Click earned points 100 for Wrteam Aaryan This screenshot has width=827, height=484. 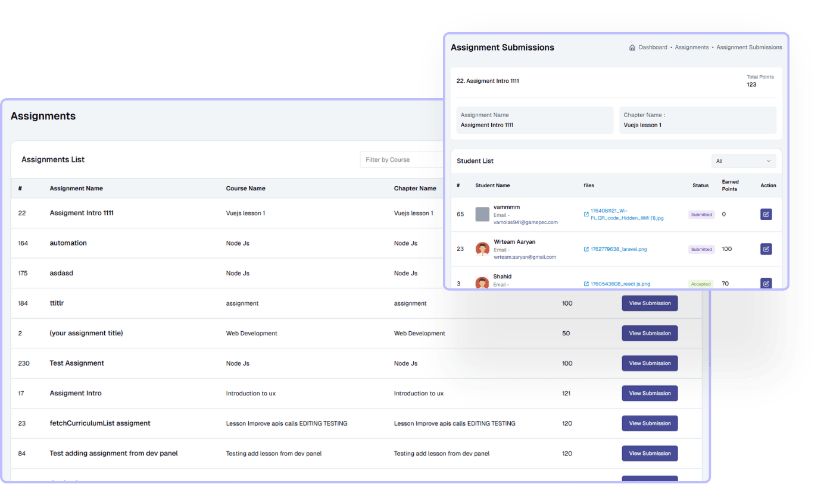pos(726,249)
